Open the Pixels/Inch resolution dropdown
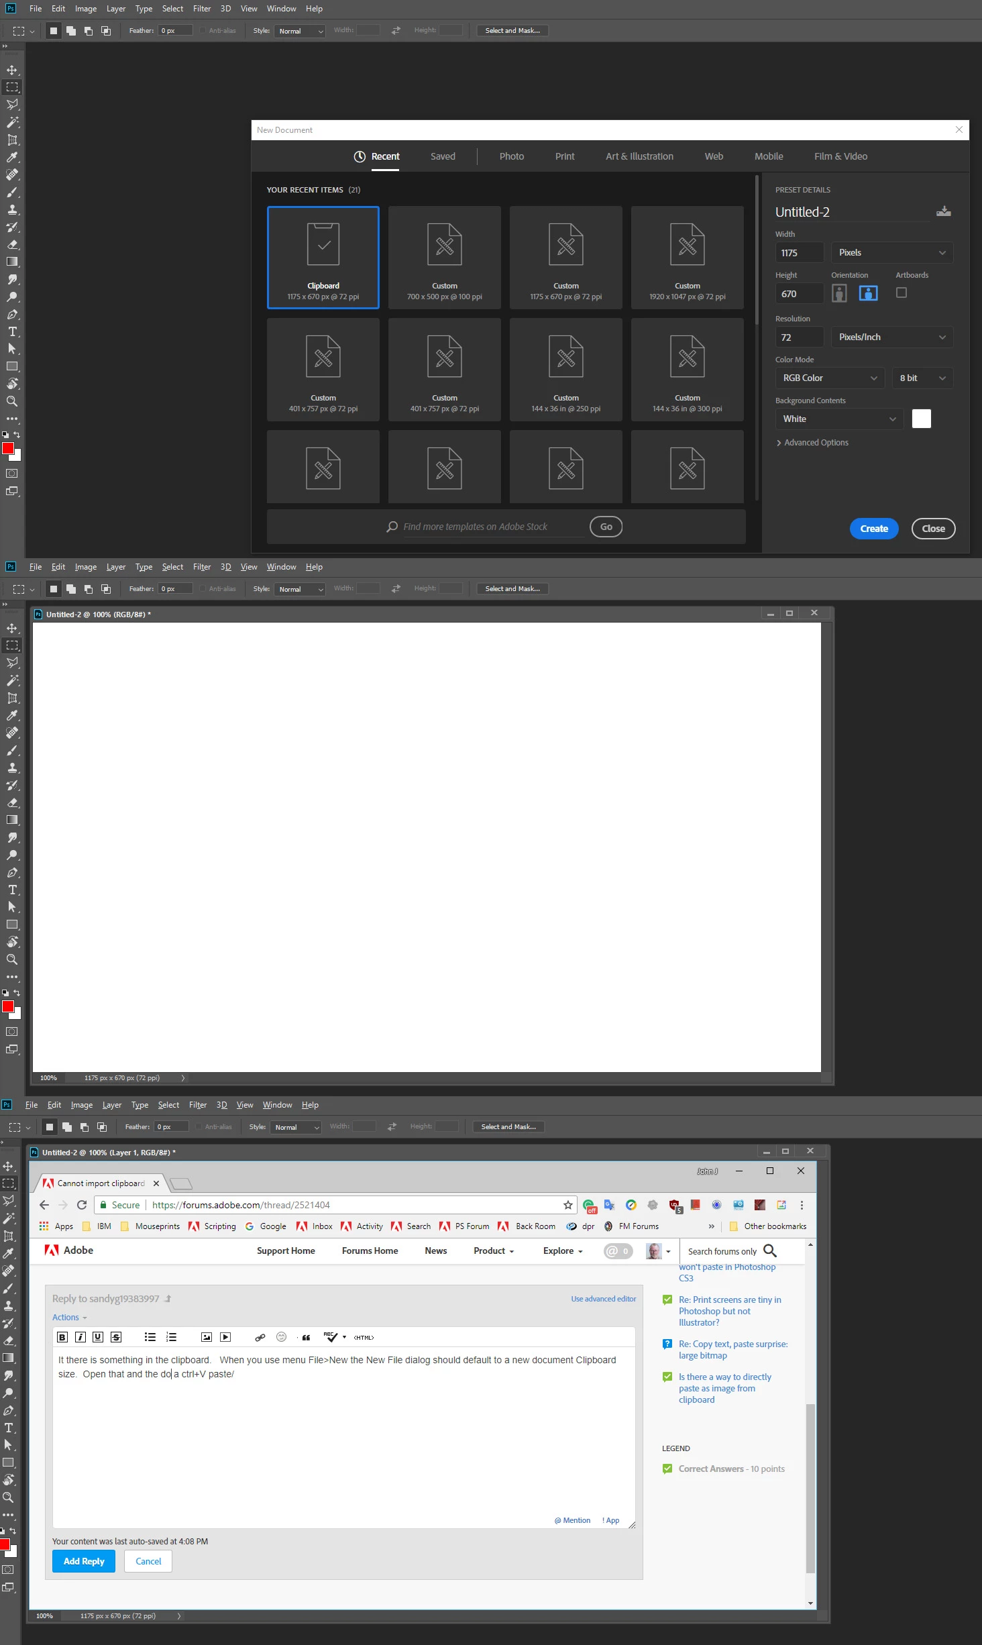This screenshot has width=982, height=1645. (892, 337)
